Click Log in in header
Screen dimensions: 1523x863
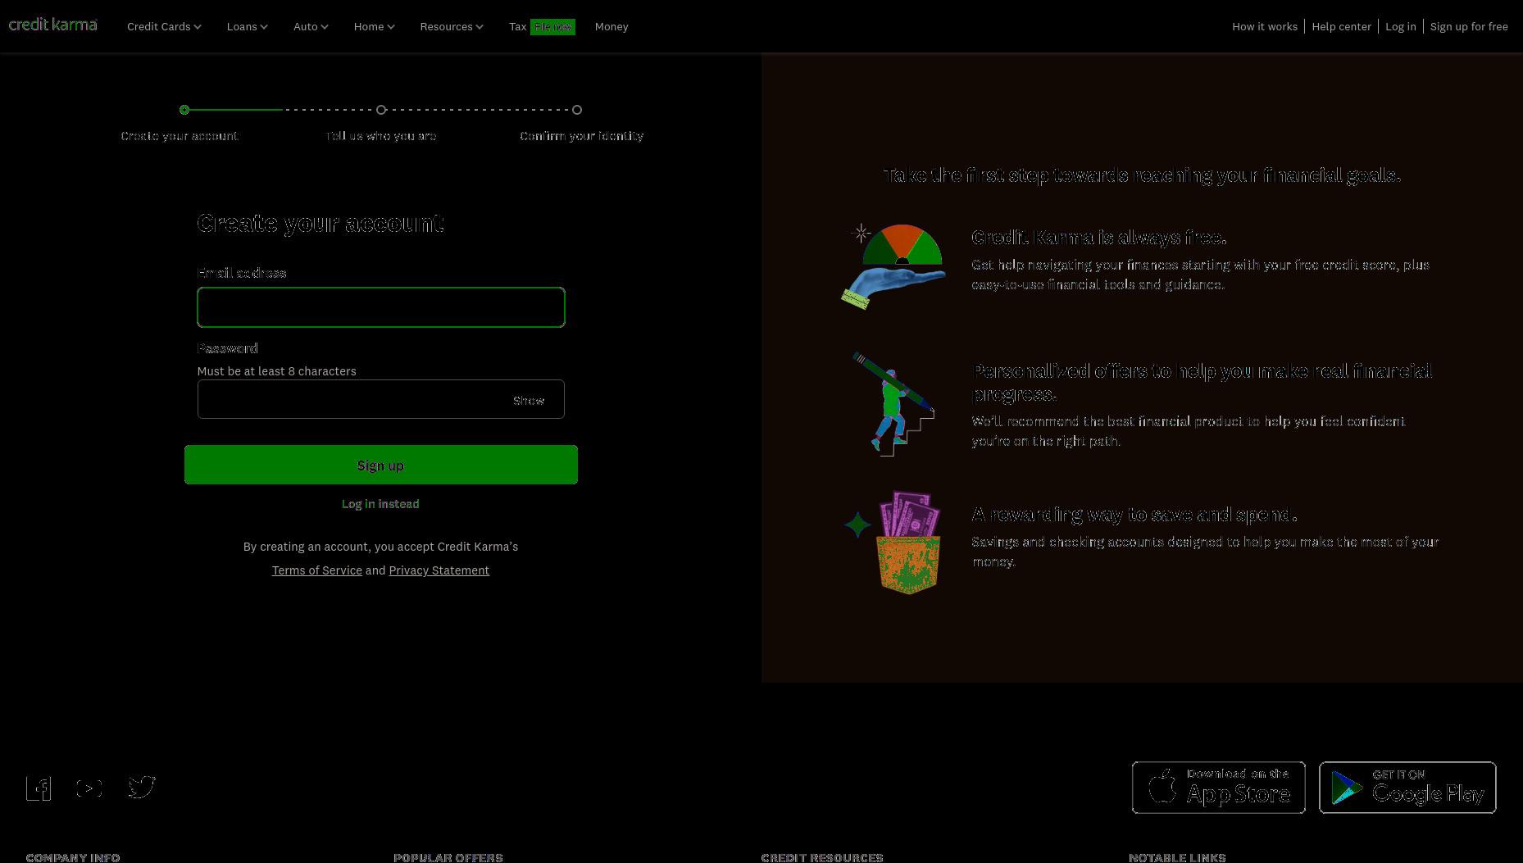pyautogui.click(x=1401, y=26)
